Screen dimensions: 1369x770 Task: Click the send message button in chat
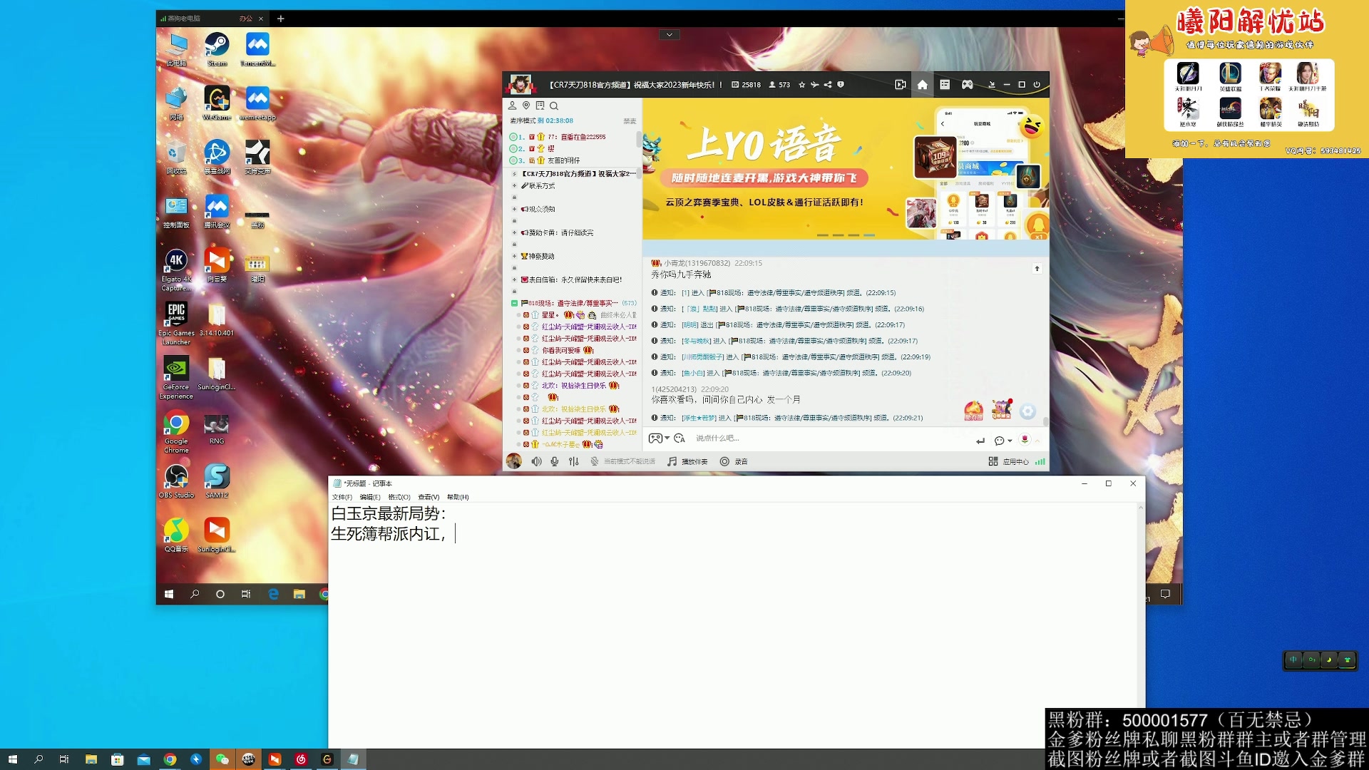click(x=980, y=440)
